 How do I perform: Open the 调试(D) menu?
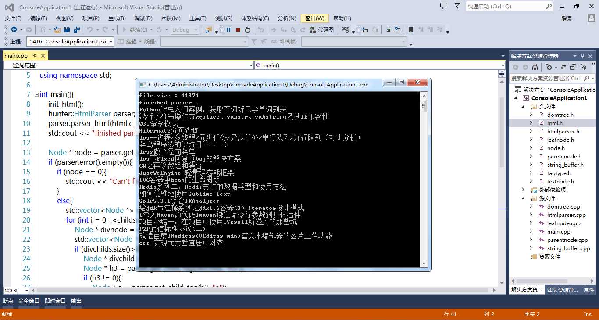coord(143,18)
